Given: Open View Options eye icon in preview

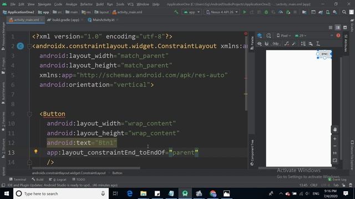Looking at the screenshot, I should coord(260,44).
